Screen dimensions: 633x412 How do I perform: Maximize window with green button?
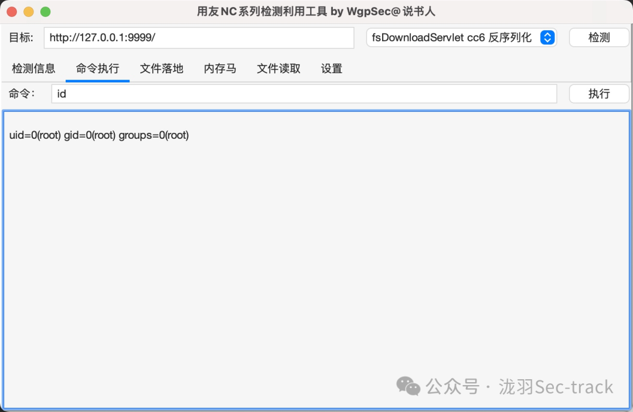pyautogui.click(x=46, y=12)
